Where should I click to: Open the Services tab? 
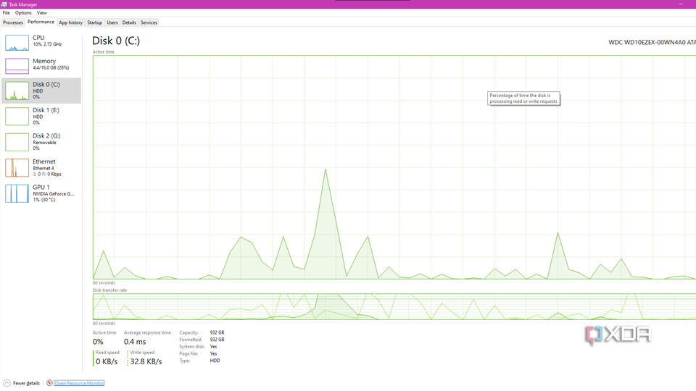pyautogui.click(x=149, y=22)
